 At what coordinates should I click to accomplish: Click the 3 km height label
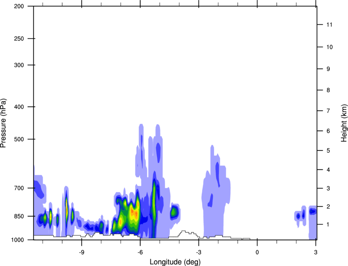coord(328,188)
